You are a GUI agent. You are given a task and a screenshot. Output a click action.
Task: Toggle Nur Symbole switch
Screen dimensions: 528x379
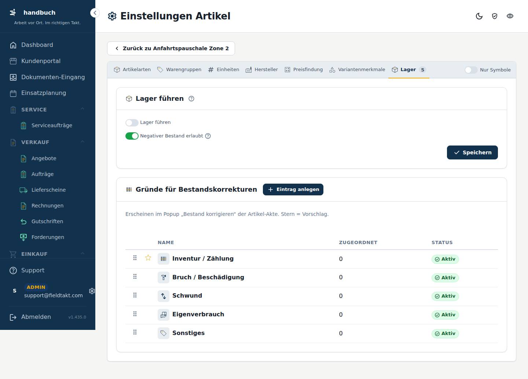pyautogui.click(x=471, y=70)
